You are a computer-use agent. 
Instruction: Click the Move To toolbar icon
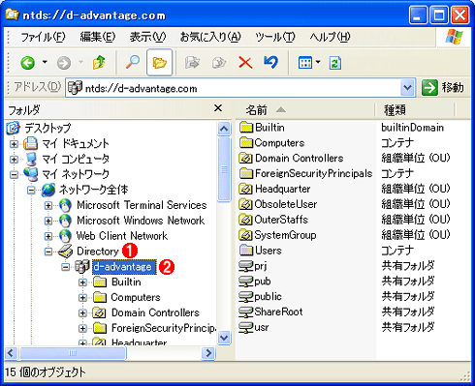point(192,62)
